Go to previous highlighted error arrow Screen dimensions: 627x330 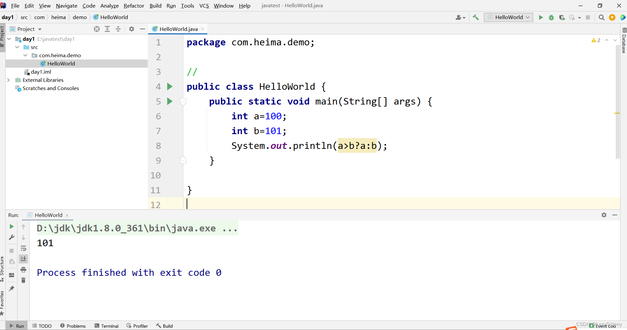tap(607, 40)
